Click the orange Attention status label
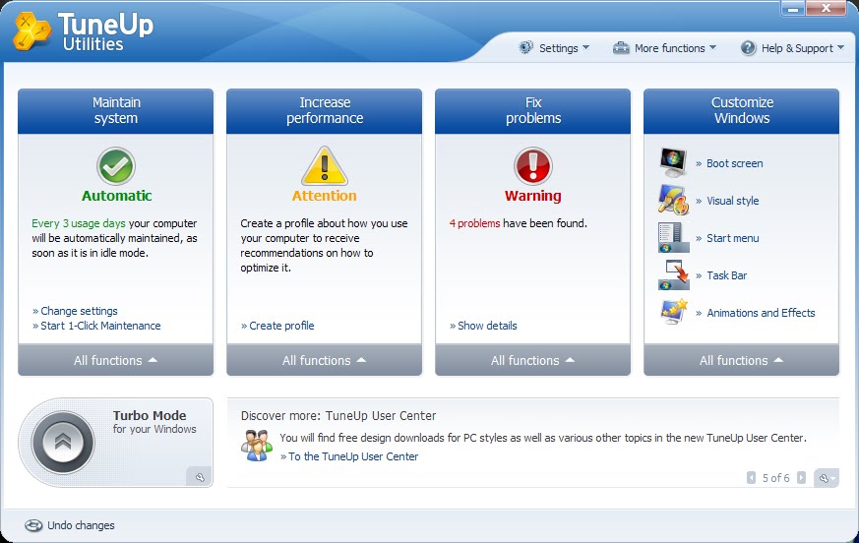Viewport: 859px width, 543px height. click(x=325, y=196)
